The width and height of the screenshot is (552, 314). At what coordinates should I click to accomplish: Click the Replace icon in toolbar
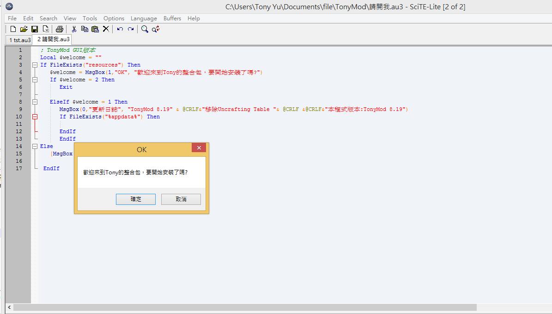tap(156, 29)
